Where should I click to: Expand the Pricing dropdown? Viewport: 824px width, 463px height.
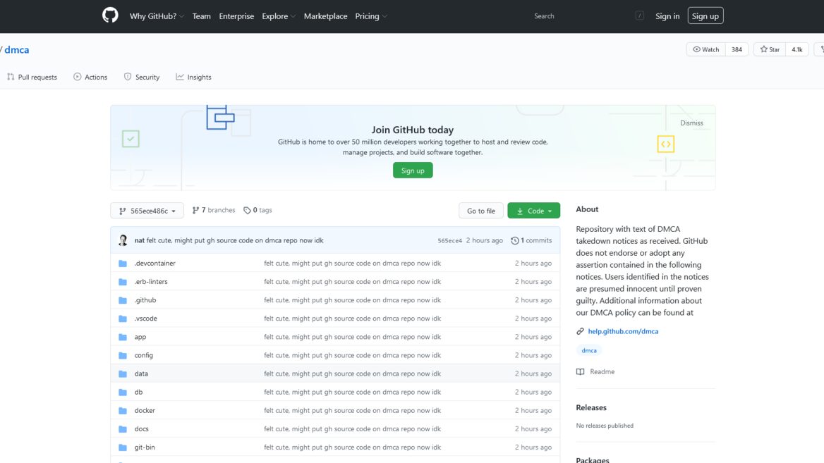click(x=371, y=16)
